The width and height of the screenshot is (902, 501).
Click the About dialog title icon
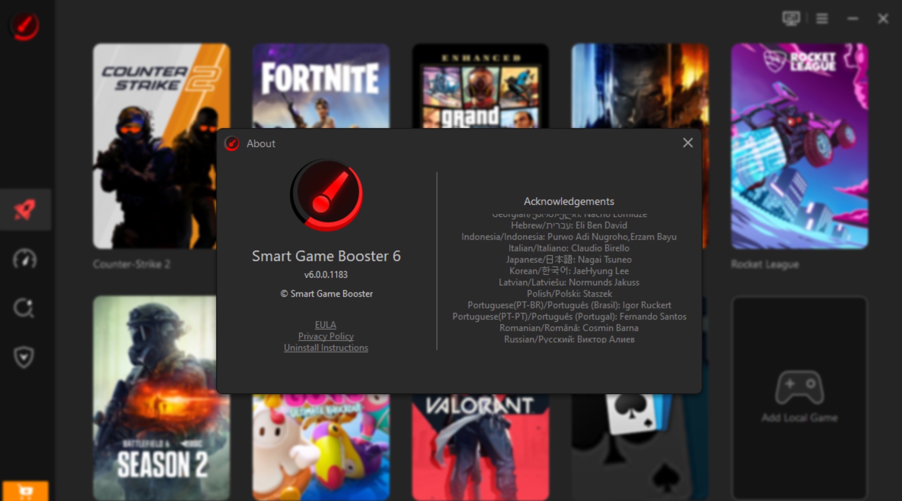(232, 144)
